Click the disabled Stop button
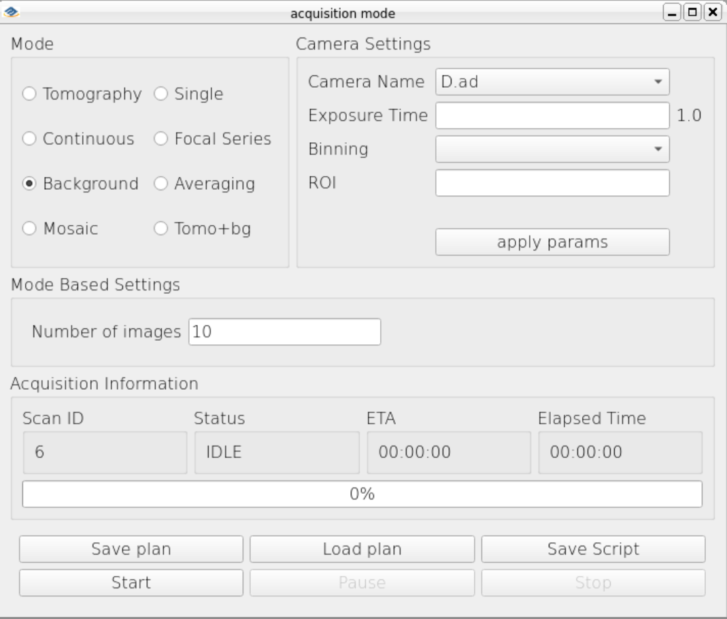The height and width of the screenshot is (619, 727). 594,583
